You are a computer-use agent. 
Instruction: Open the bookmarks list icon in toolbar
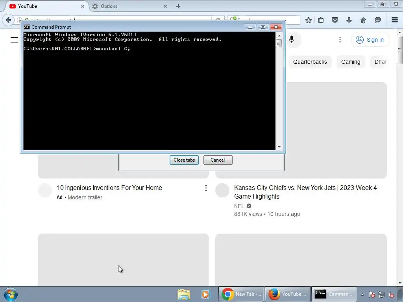coord(321,20)
